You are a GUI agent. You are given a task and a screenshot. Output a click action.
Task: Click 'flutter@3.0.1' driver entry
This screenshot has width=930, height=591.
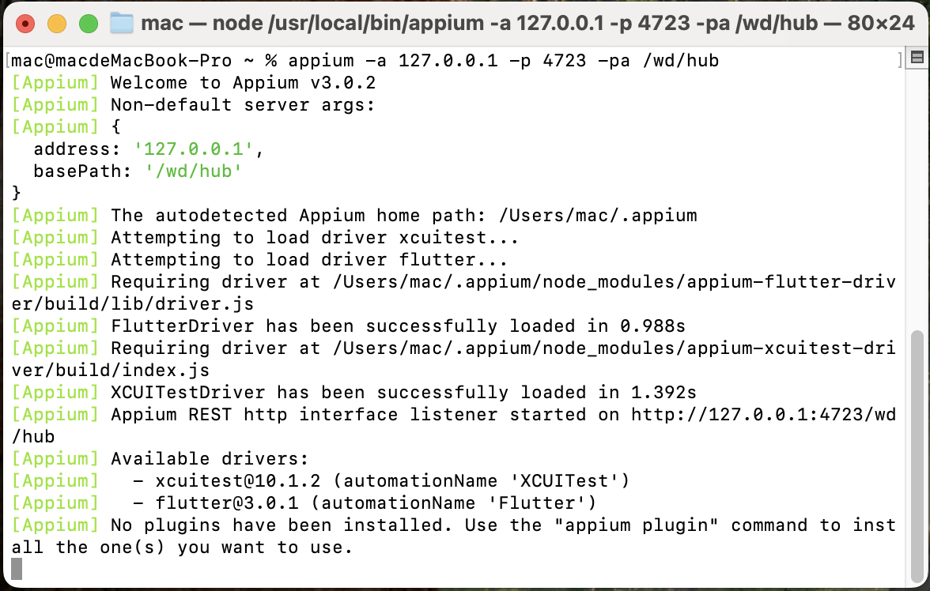pyautogui.click(x=226, y=503)
